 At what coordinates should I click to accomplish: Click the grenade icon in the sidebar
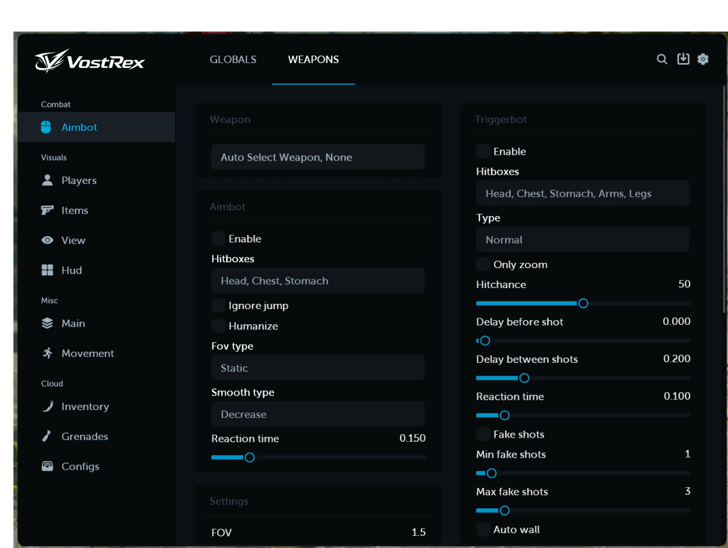pos(46,436)
